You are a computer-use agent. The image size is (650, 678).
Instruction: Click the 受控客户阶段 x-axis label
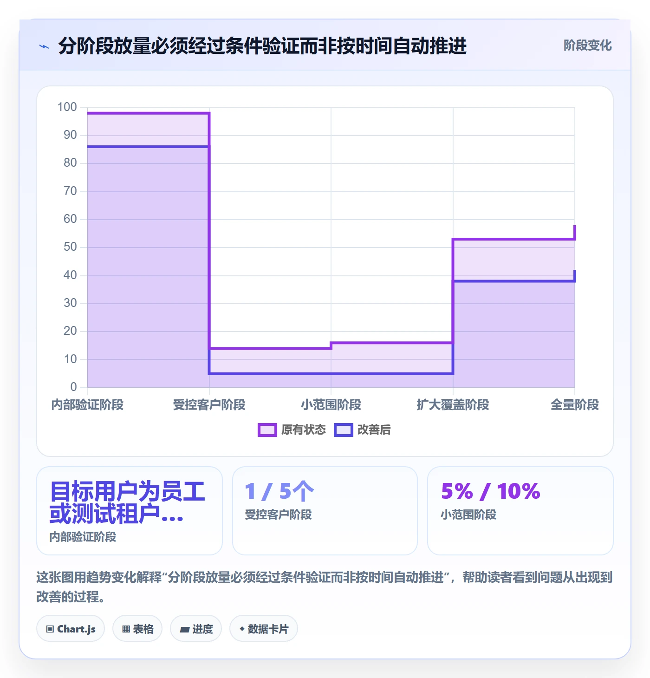click(x=209, y=405)
